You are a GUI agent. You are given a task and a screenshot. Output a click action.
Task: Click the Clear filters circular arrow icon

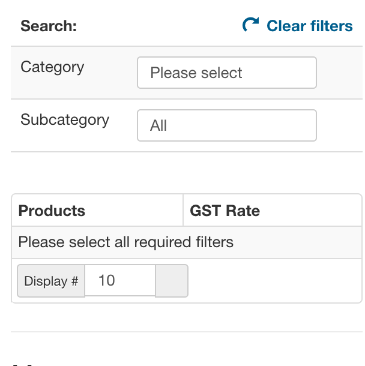click(250, 25)
